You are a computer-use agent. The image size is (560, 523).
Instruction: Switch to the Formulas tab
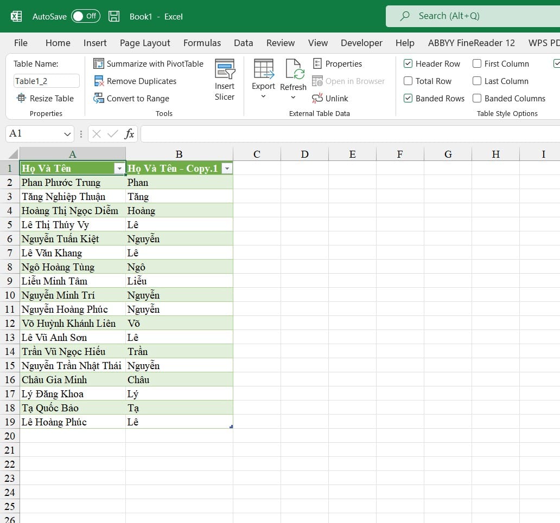pyautogui.click(x=202, y=43)
